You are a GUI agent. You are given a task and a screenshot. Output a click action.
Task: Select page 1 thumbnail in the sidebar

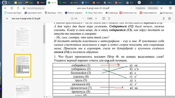pyautogui.click(x=22, y=37)
